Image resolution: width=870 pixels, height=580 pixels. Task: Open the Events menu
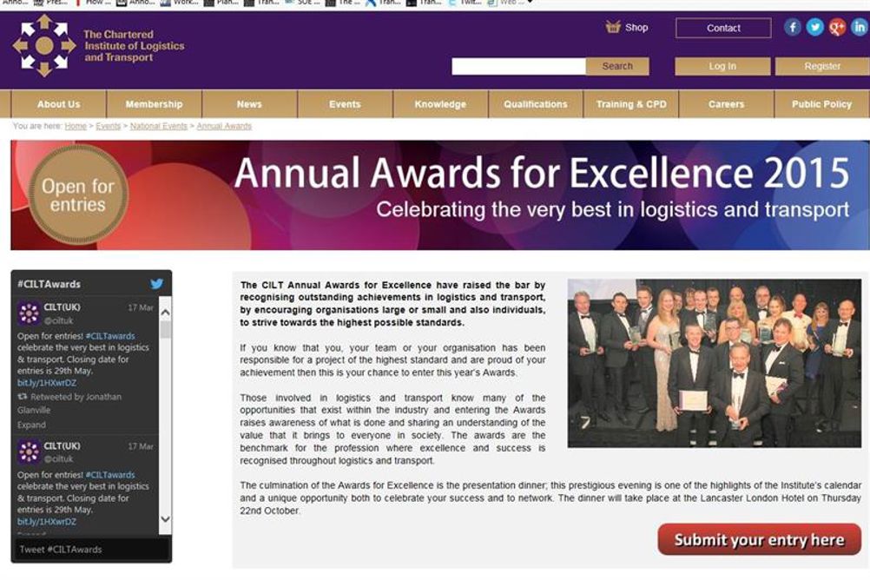pyautogui.click(x=345, y=104)
